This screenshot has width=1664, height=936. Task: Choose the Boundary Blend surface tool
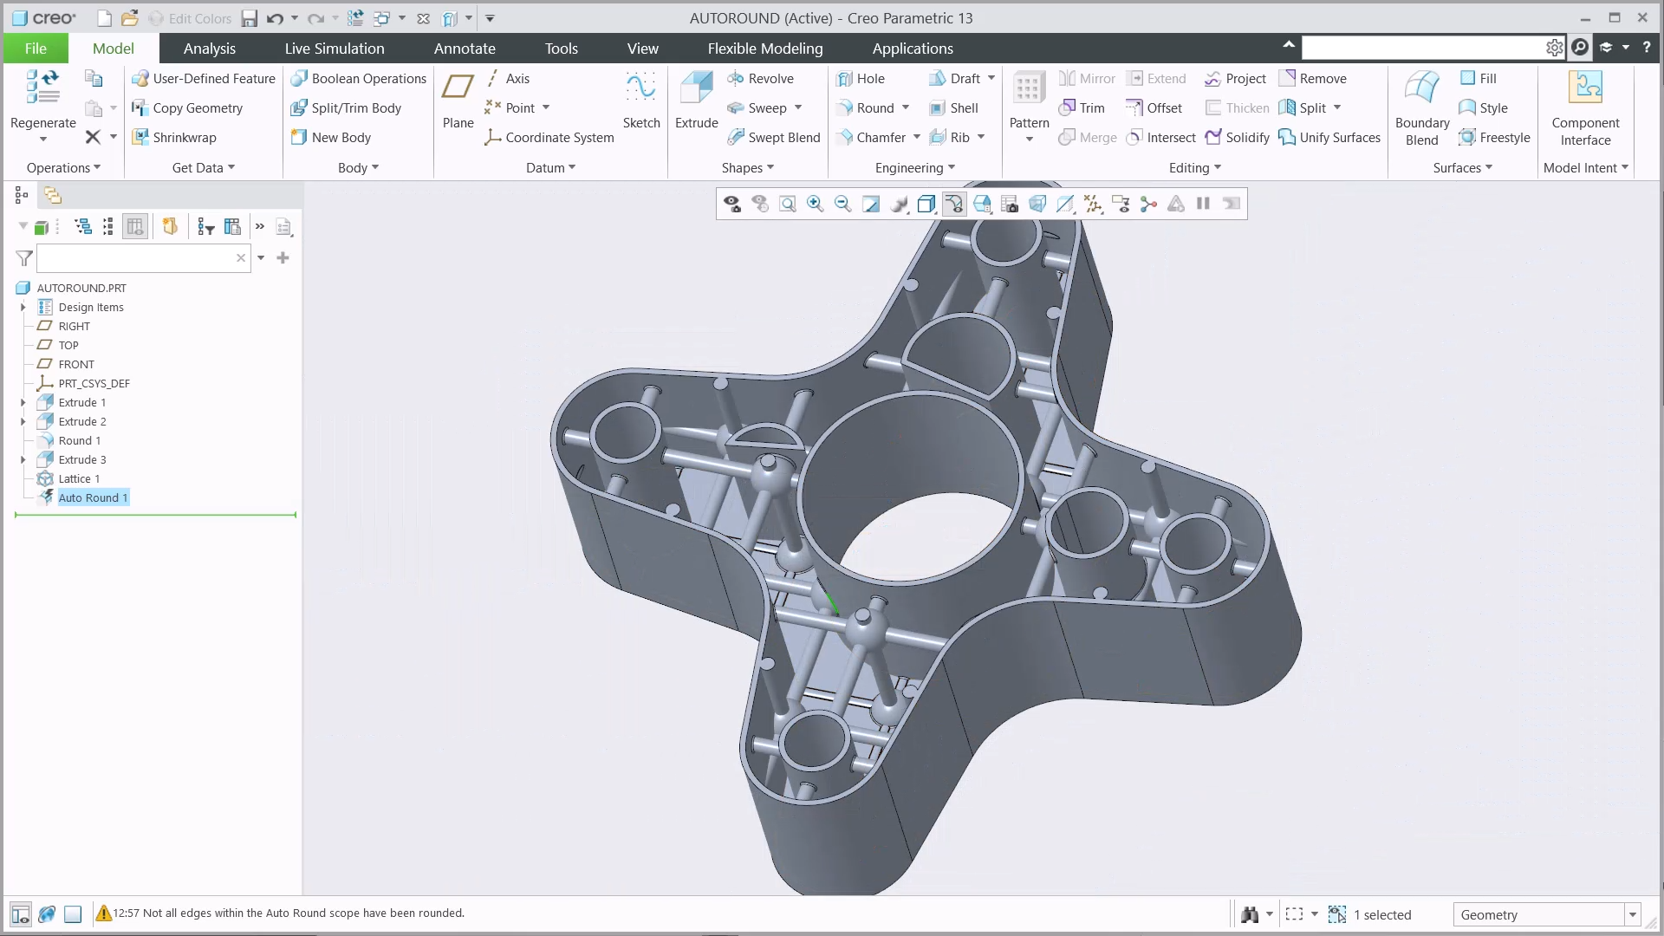(x=1421, y=108)
